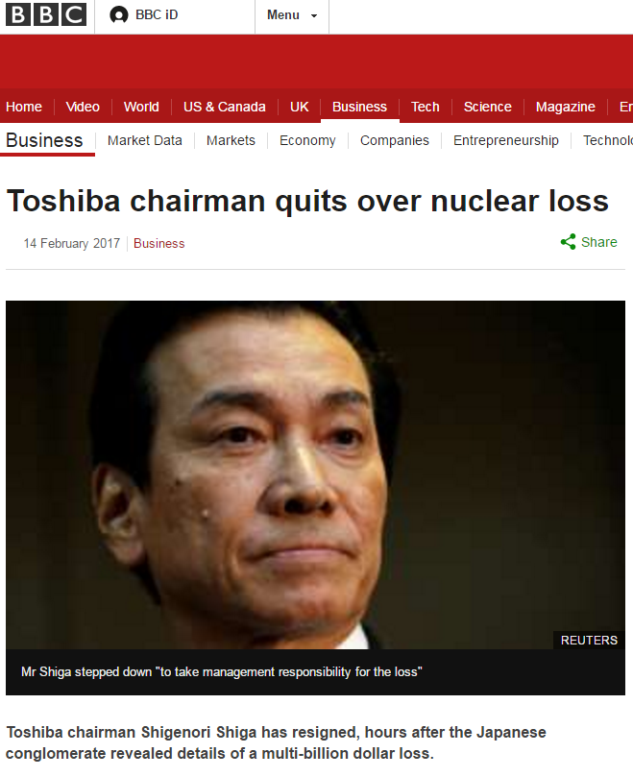Open Market Data subsection link

tap(145, 140)
